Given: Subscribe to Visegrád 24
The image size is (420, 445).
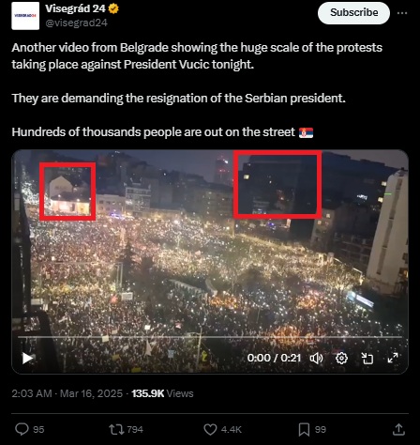Looking at the screenshot, I should [353, 13].
